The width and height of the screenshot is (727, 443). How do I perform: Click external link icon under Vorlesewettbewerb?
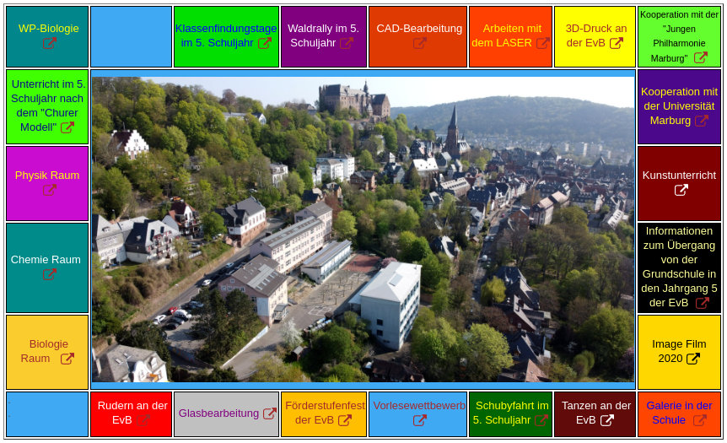click(420, 420)
